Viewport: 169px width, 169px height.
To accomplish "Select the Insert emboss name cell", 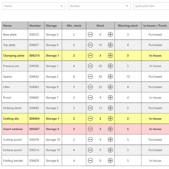I will click(x=15, y=129).
